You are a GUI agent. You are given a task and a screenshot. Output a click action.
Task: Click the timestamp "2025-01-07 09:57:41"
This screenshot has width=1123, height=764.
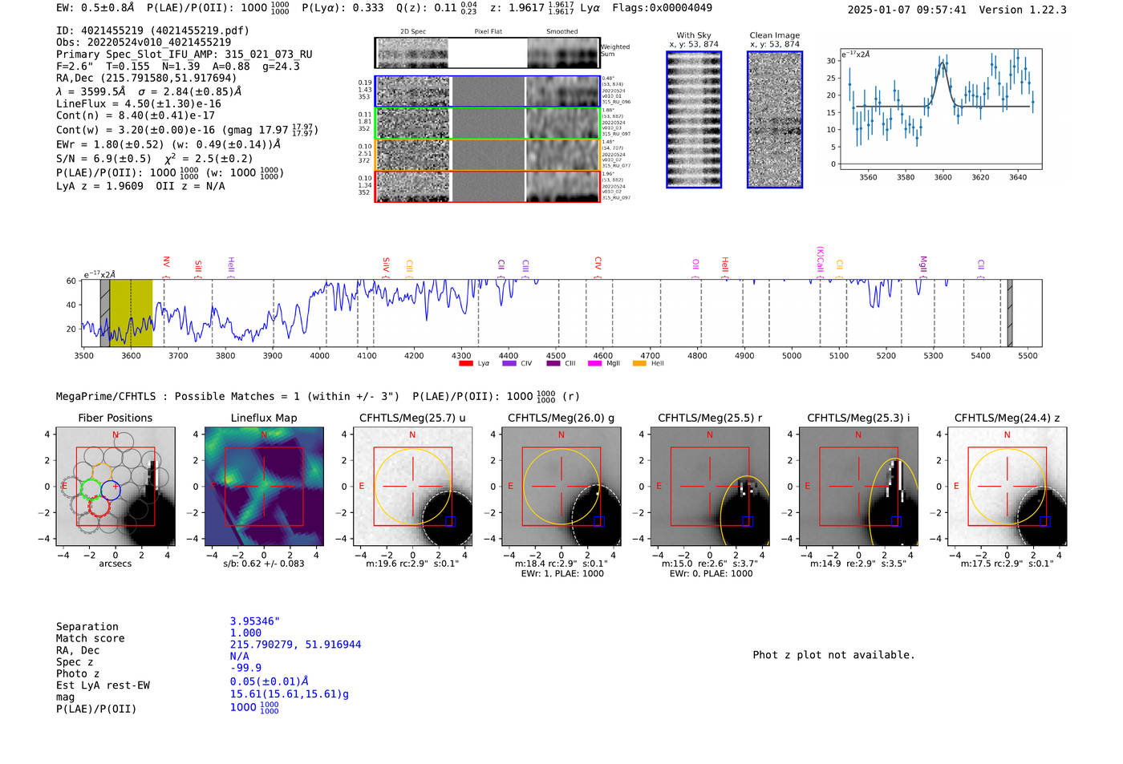(907, 10)
